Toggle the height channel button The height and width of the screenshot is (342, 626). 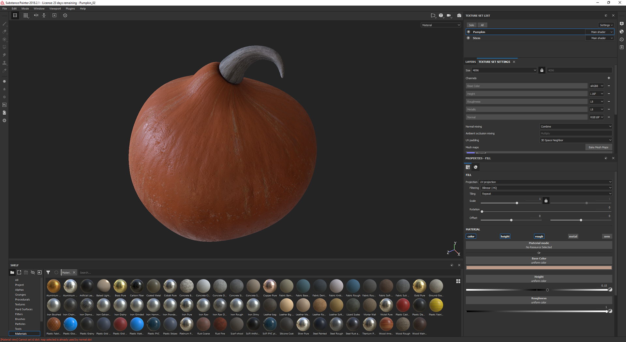505,236
